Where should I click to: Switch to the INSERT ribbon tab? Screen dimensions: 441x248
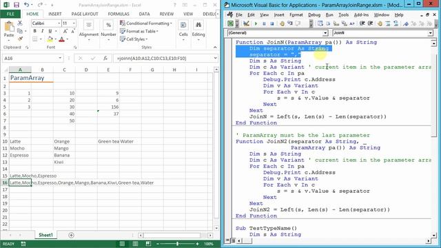point(55,14)
